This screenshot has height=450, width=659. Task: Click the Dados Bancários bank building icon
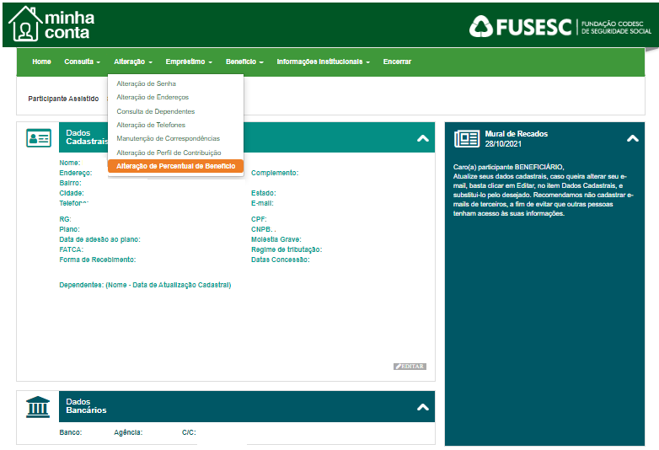[38, 406]
